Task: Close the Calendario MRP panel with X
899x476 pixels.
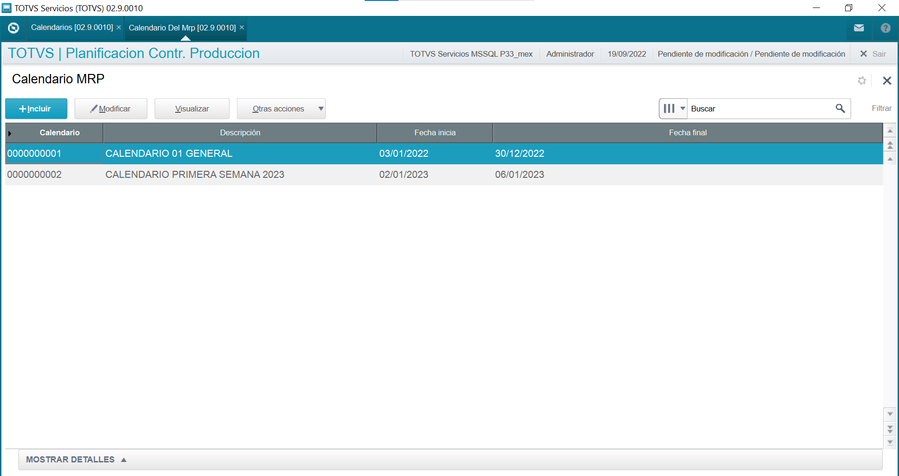Action: pos(887,81)
